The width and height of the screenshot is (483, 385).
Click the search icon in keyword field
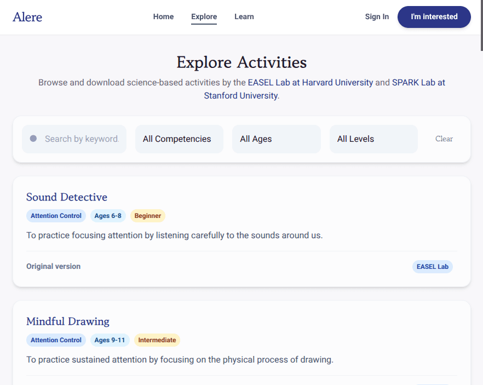coord(33,139)
